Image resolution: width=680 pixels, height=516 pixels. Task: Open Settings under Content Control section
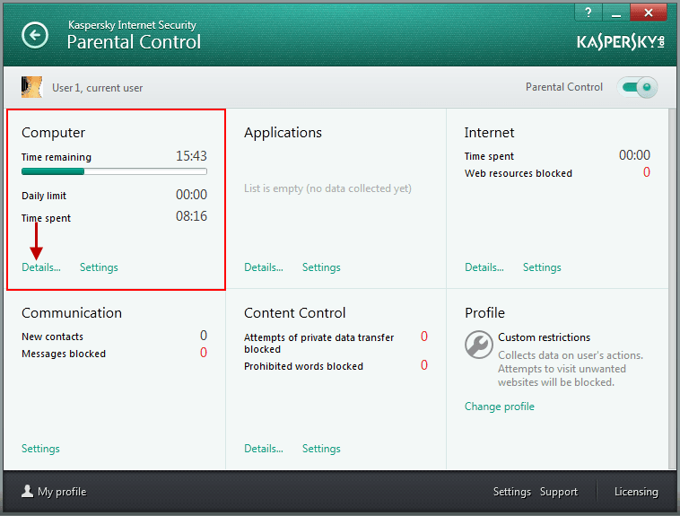321,449
